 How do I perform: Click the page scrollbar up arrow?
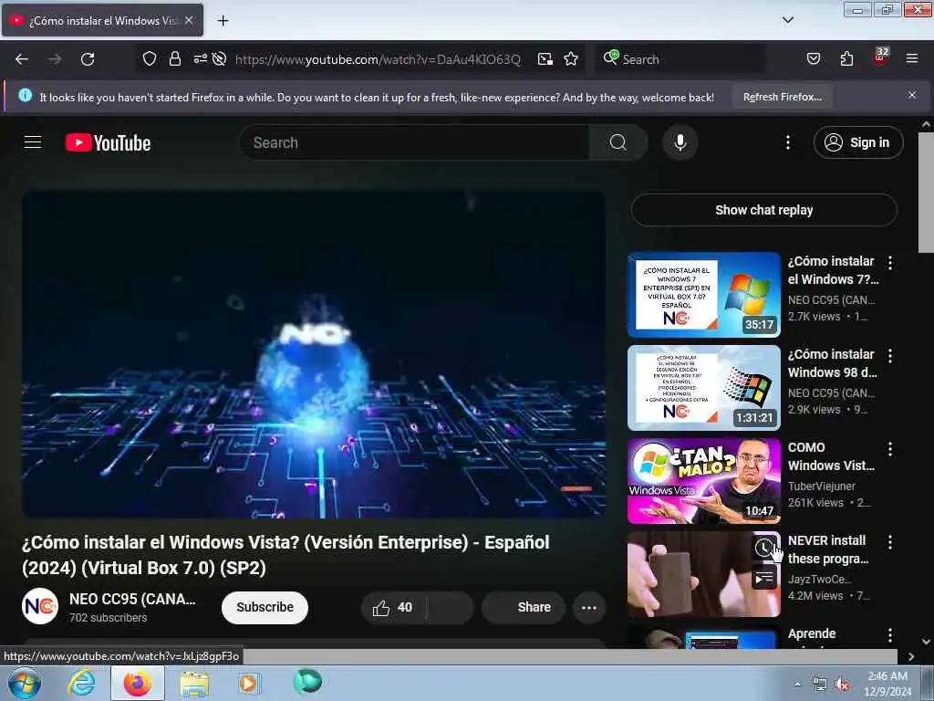[x=926, y=124]
